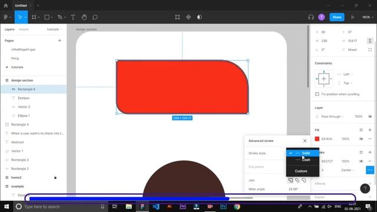377x212 pixels.
Task: Open the Figma main menu icon
Action: 6,17
